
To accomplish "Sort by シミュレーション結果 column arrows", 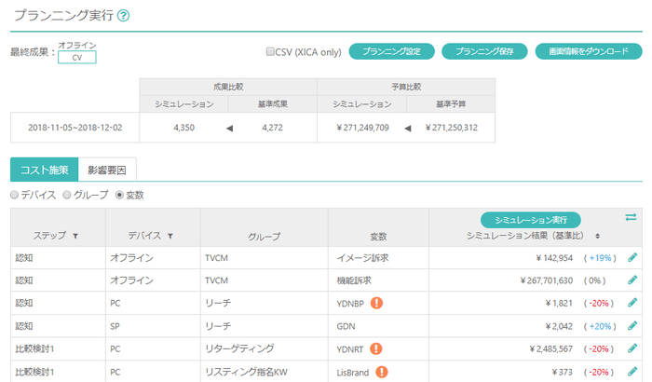I will pos(597,237).
